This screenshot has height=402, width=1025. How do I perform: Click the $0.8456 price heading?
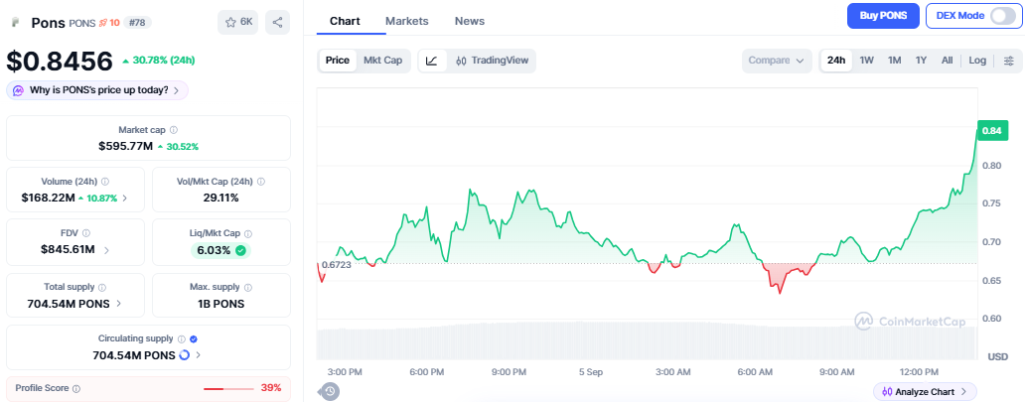click(x=60, y=61)
